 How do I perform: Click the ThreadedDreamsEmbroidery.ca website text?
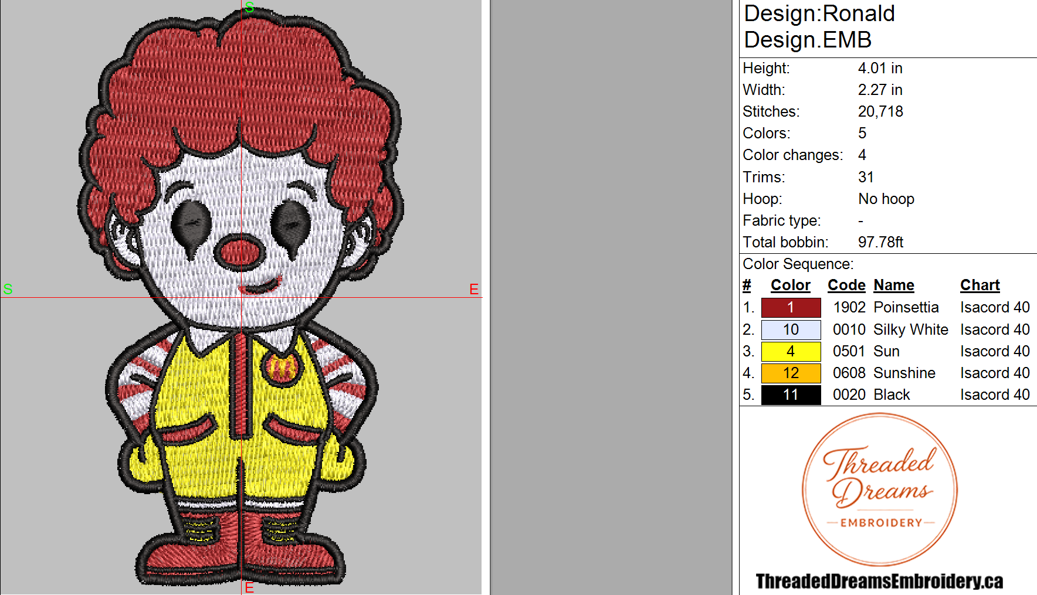tap(879, 581)
